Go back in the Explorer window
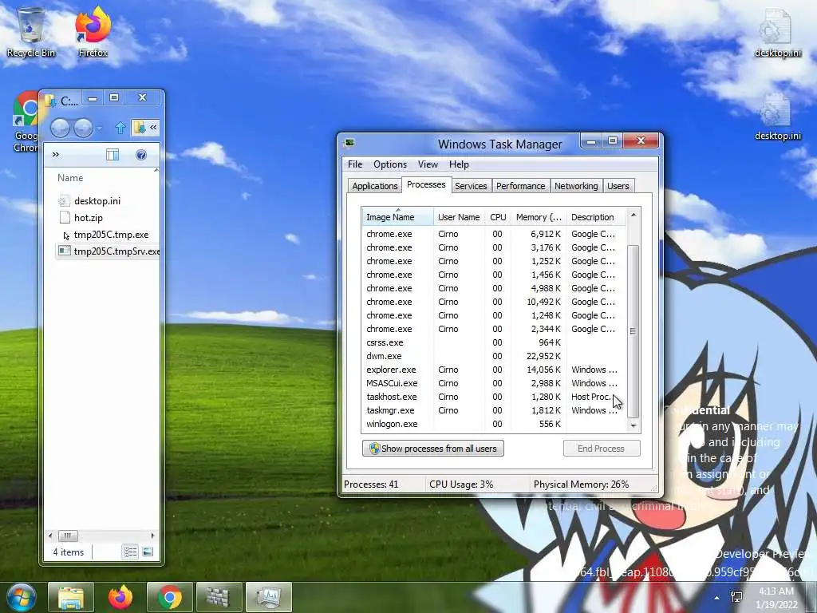This screenshot has width=817, height=613. (x=60, y=128)
